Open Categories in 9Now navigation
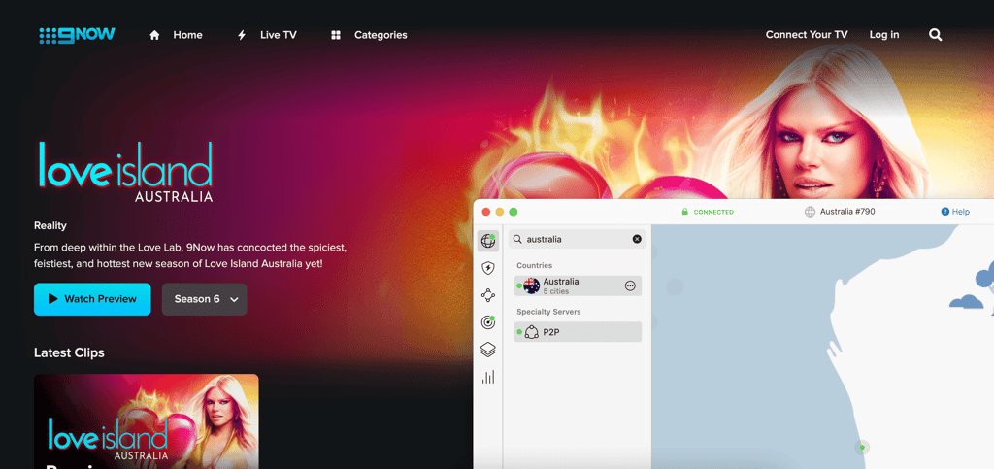The width and height of the screenshot is (994, 469). point(369,35)
